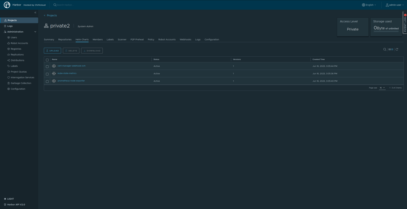Switch chart list to card view icon
The width and height of the screenshot is (407, 209).
click(x=391, y=50)
